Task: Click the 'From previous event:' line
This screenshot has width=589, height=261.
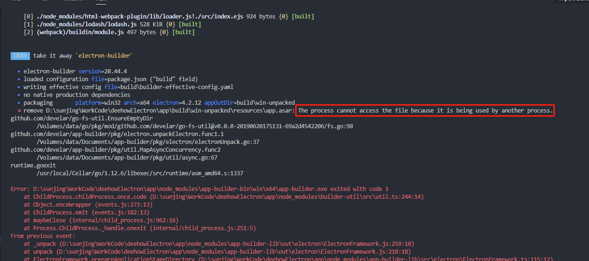Action: [x=43, y=236]
